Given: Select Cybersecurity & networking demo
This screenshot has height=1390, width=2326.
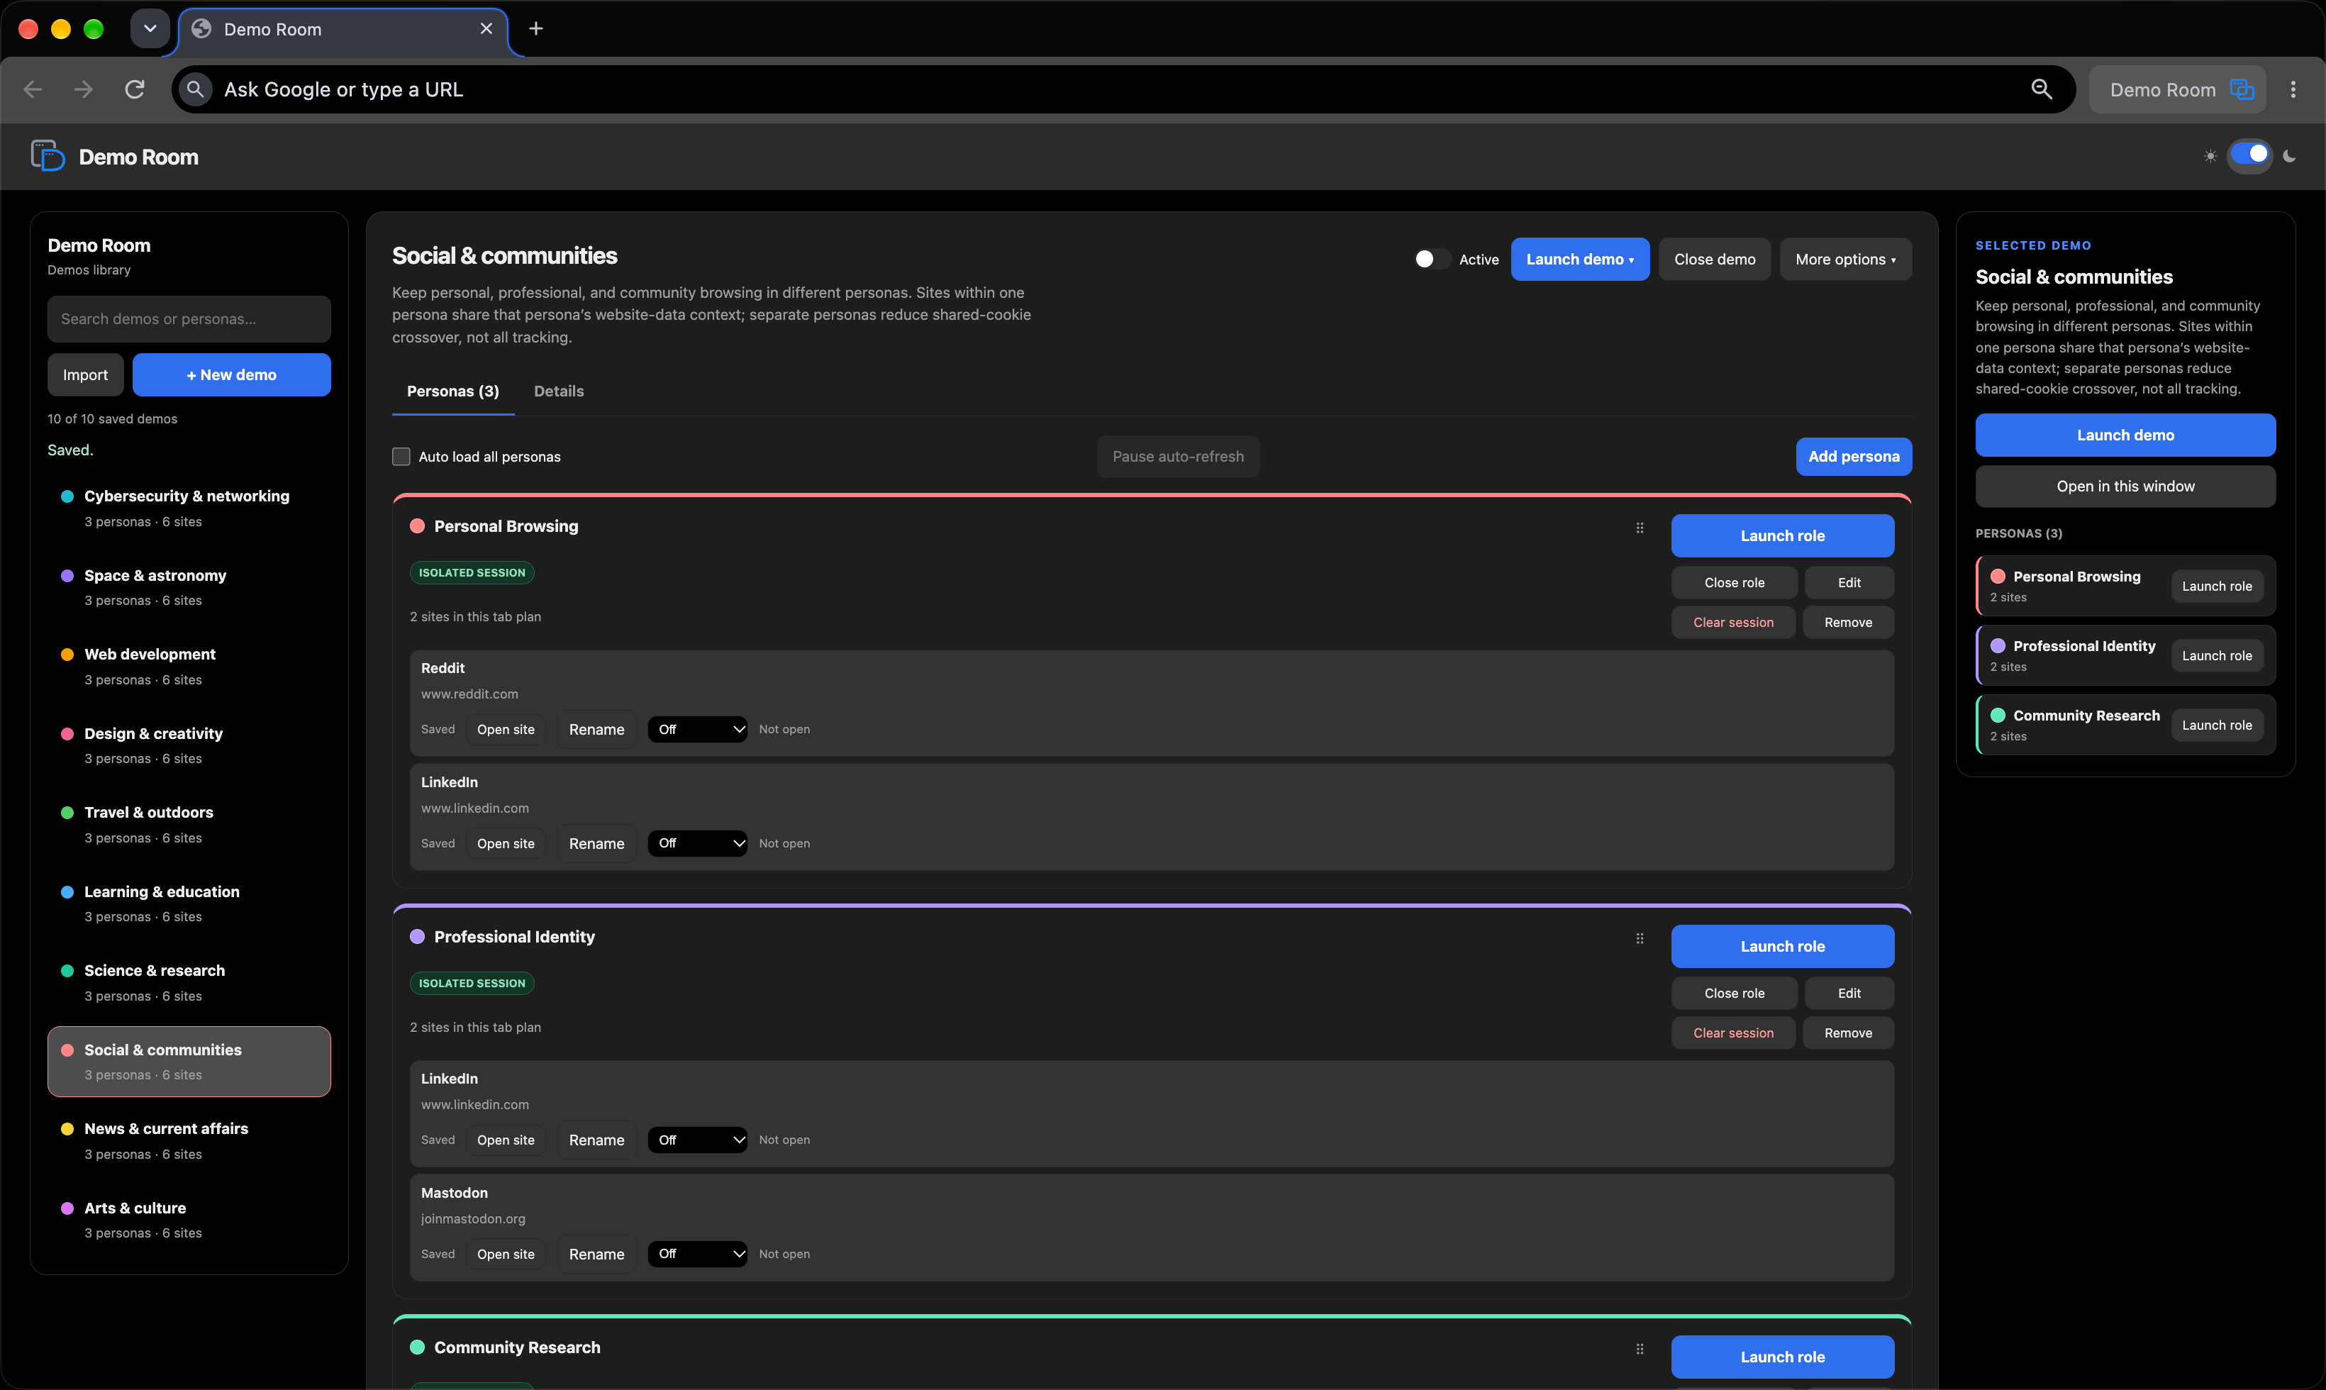Looking at the screenshot, I should click(x=189, y=508).
